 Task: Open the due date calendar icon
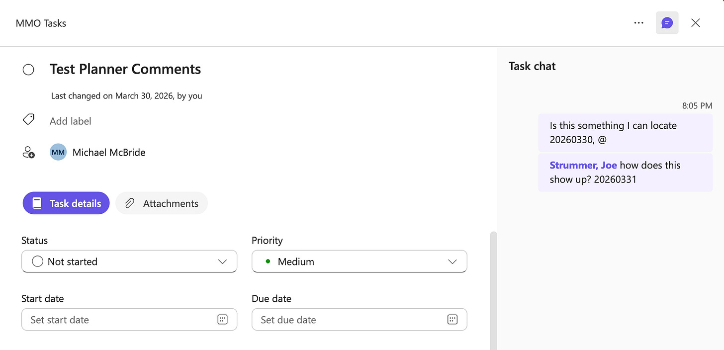(x=452, y=320)
